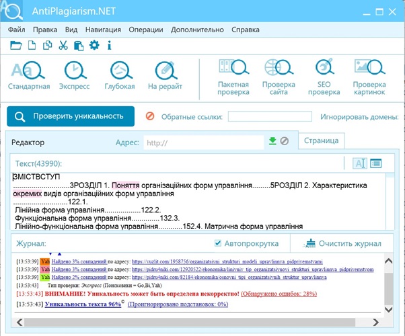405x336 pixels.
Task: Open the Файл menu
Action: click(17, 30)
